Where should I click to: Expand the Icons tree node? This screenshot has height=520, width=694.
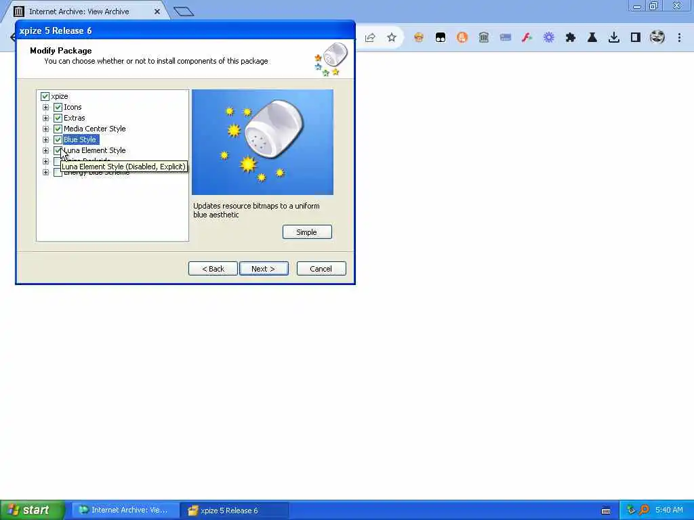(45, 107)
